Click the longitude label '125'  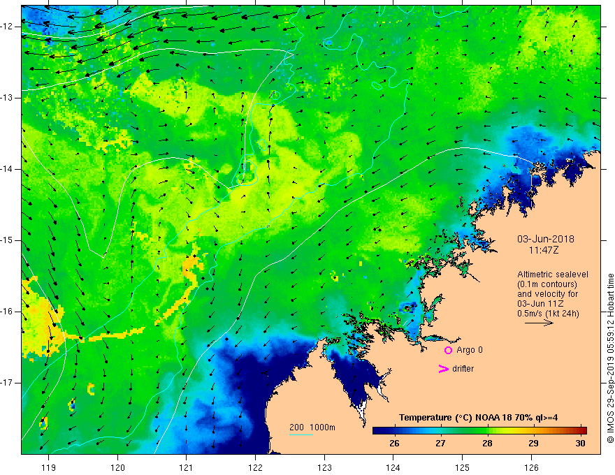463,467
